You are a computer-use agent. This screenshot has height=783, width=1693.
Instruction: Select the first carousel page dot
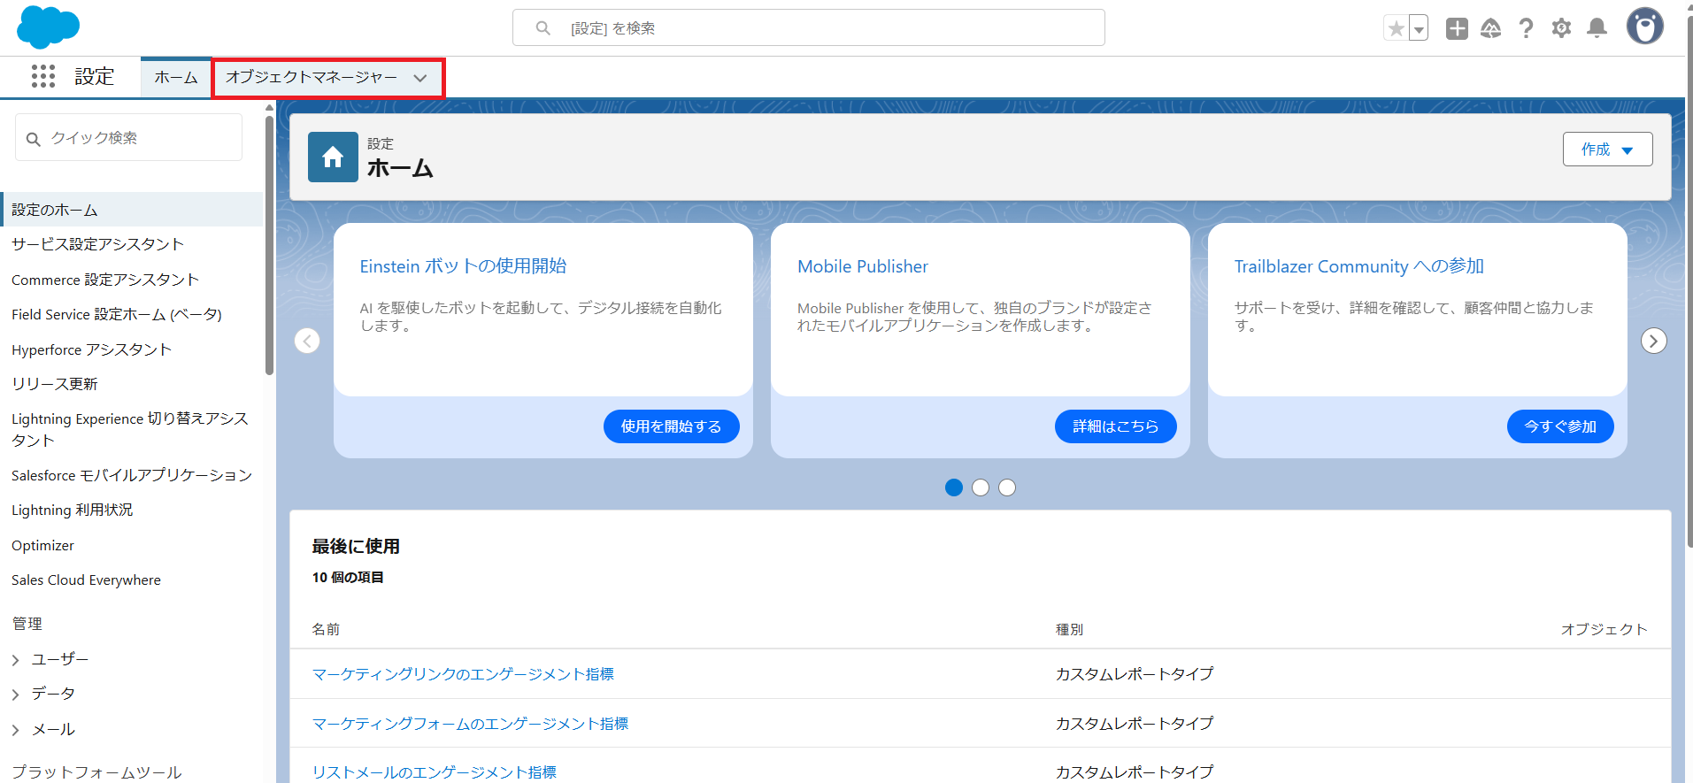point(954,487)
